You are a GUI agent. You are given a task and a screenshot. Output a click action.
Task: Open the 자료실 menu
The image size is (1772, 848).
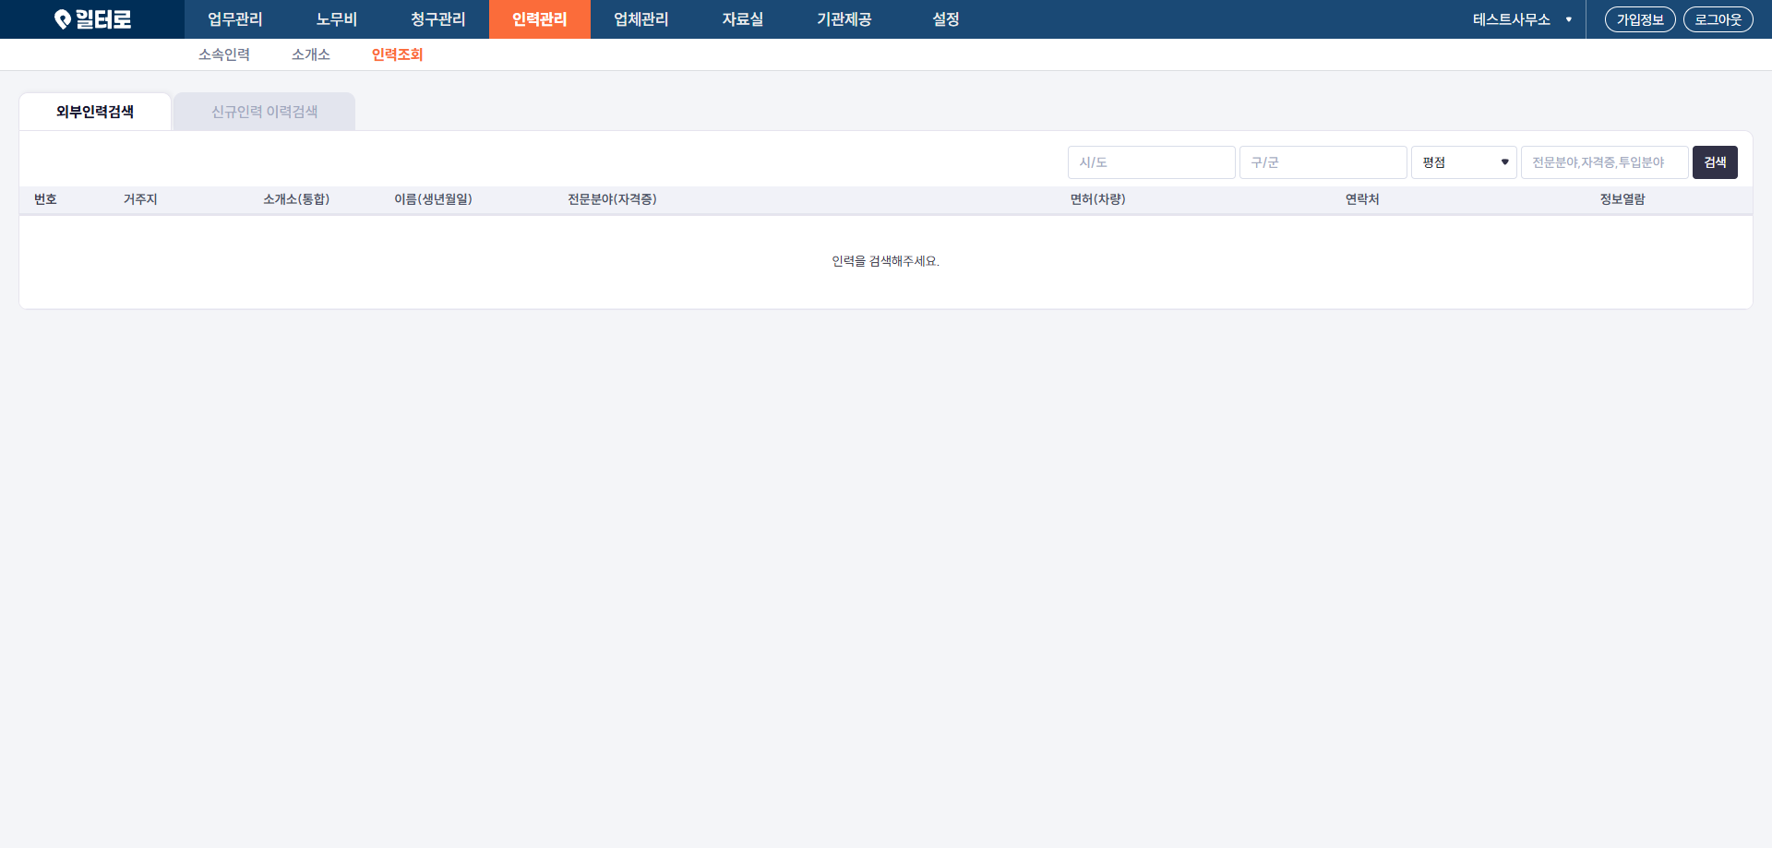coord(743,19)
